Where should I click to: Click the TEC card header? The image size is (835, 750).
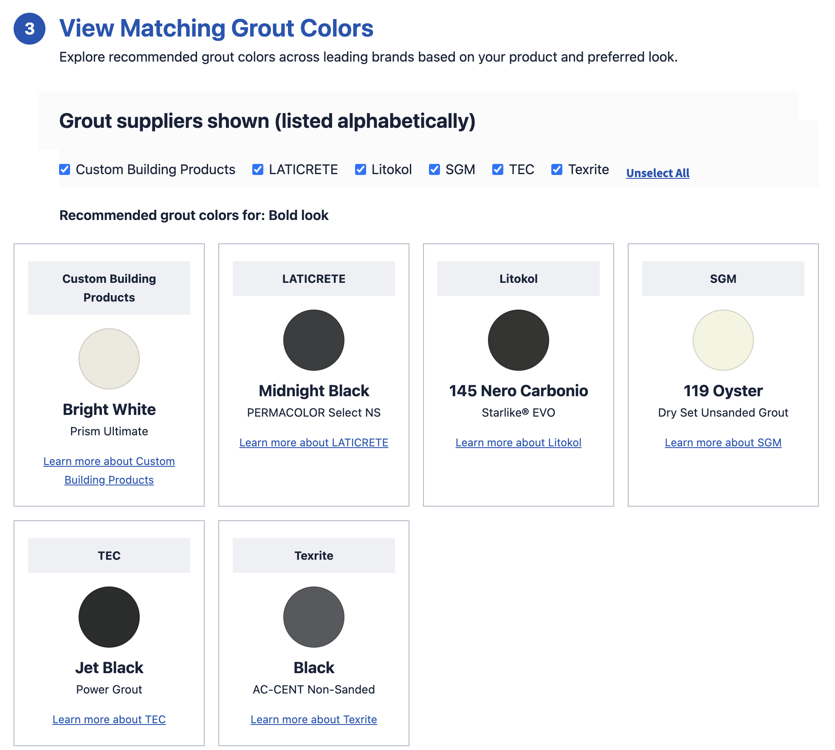(109, 555)
